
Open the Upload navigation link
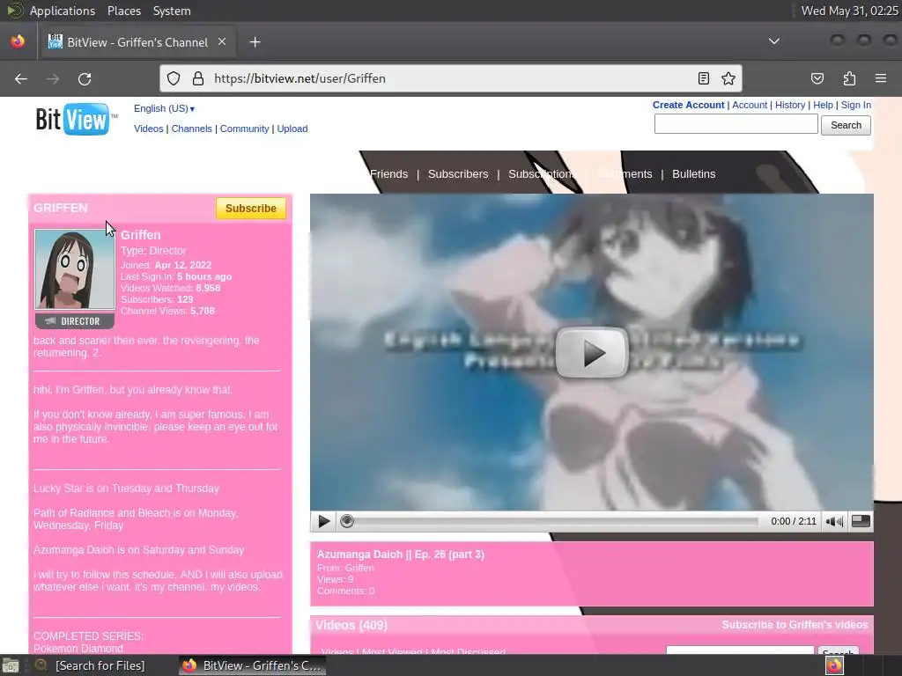[x=292, y=129]
